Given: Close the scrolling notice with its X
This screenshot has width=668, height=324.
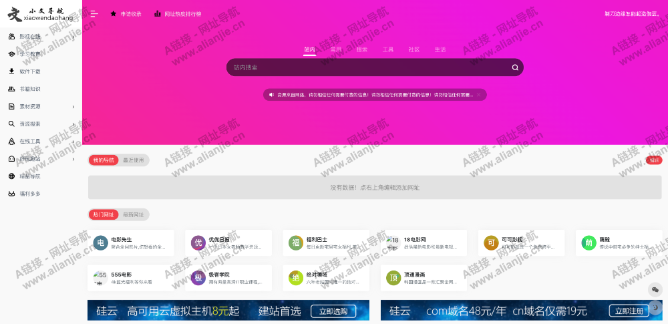Looking at the screenshot, I should click(478, 95).
